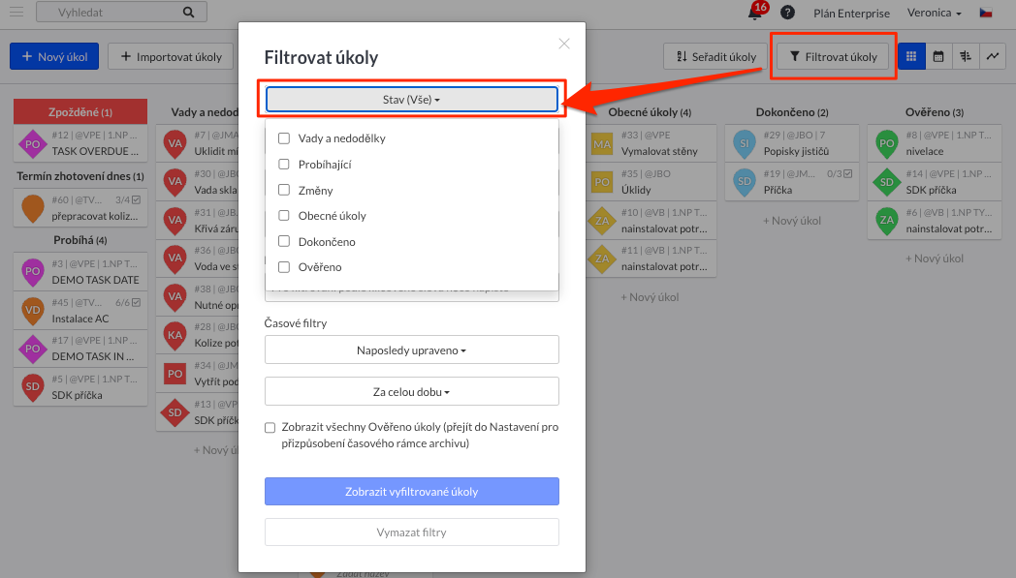Click the help question mark icon
This screenshot has width=1016, height=578.
[787, 13]
